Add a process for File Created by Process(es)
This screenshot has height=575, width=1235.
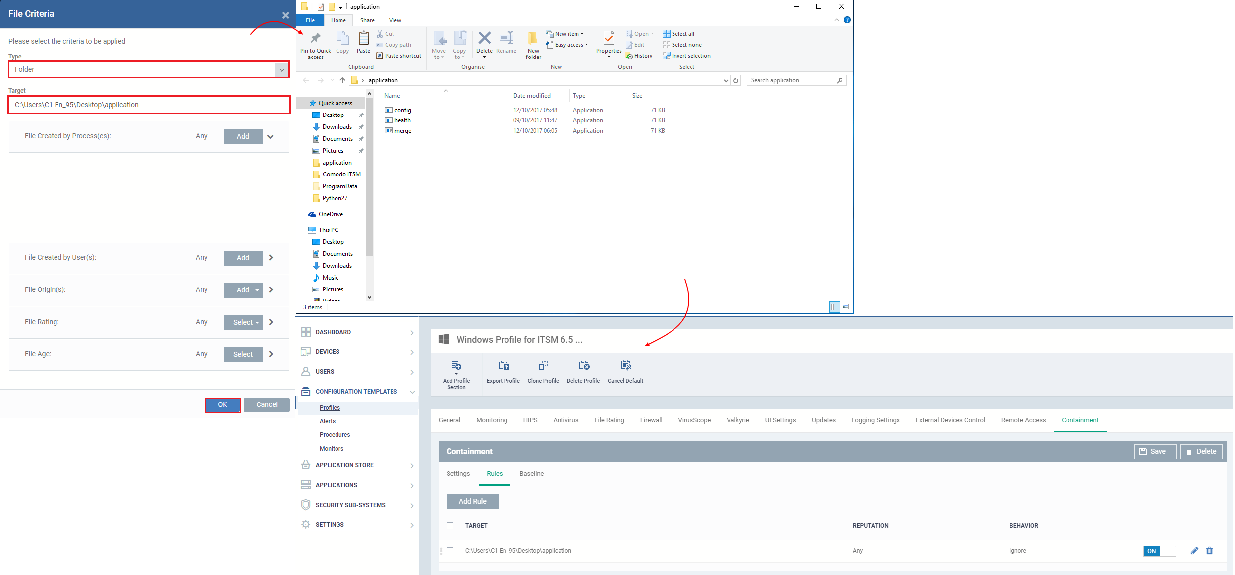tap(243, 137)
